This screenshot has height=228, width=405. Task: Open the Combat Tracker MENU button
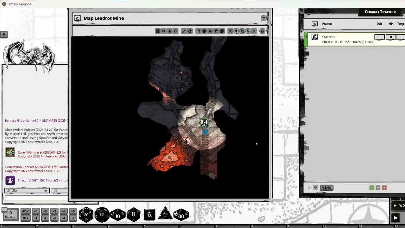point(326,187)
